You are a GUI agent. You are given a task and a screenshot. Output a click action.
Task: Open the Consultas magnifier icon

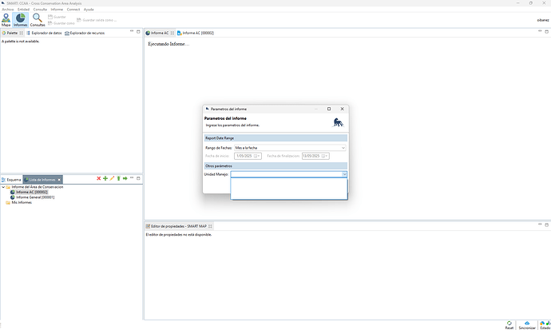(x=38, y=19)
